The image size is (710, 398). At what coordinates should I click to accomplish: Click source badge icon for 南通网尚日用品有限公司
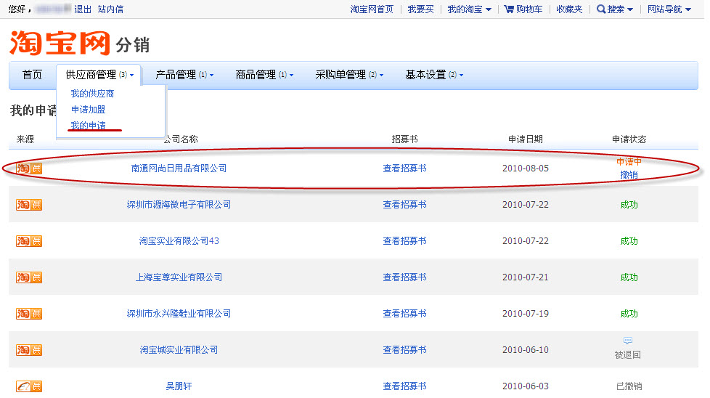pyautogui.click(x=29, y=168)
